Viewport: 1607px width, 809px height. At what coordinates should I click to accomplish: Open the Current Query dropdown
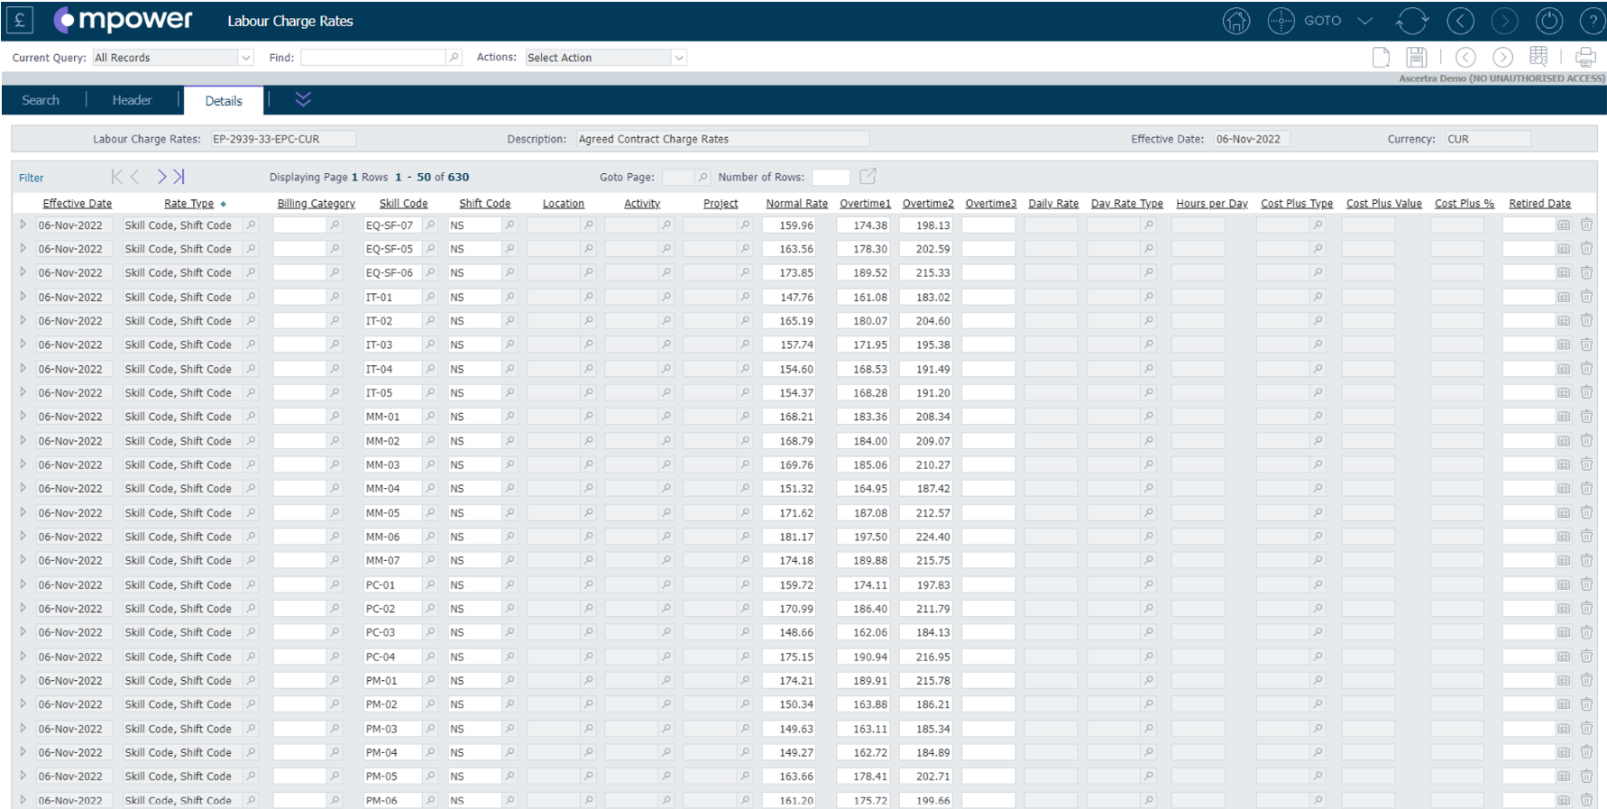coord(245,58)
